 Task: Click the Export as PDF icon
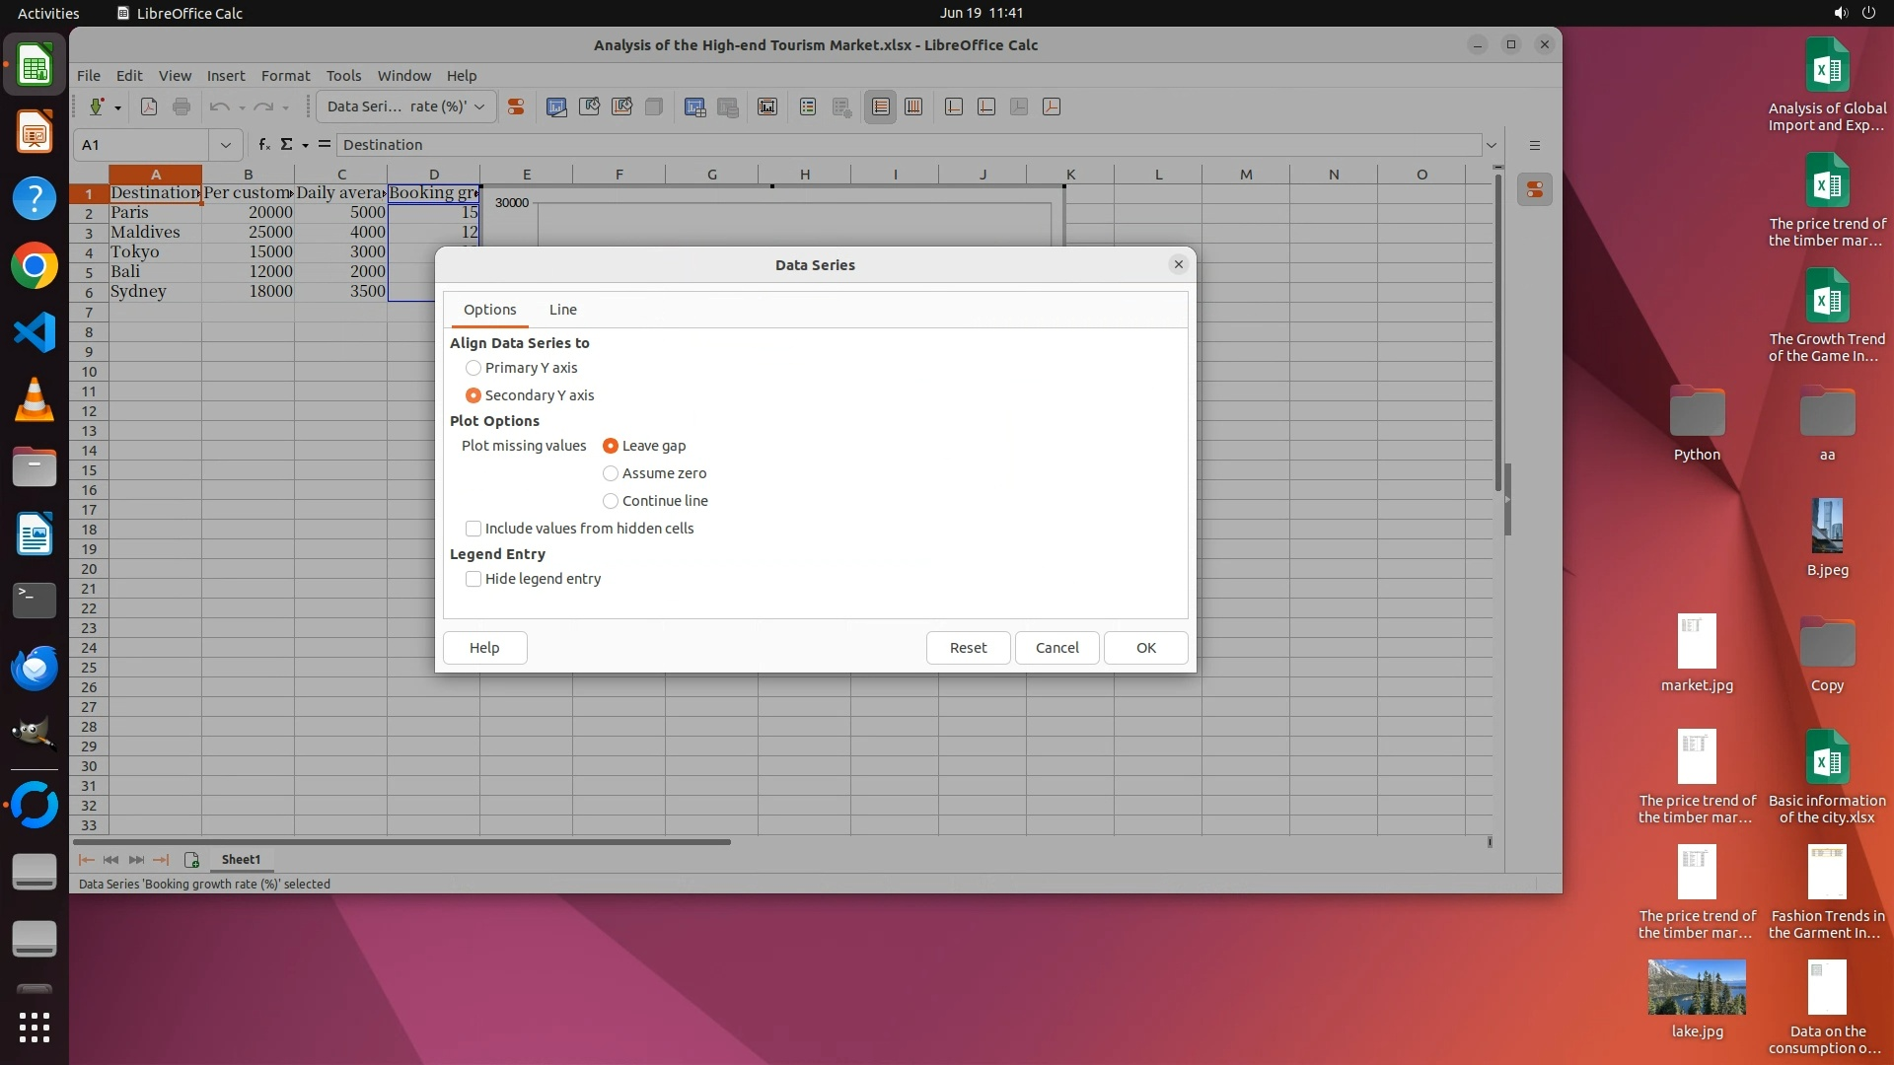(149, 106)
